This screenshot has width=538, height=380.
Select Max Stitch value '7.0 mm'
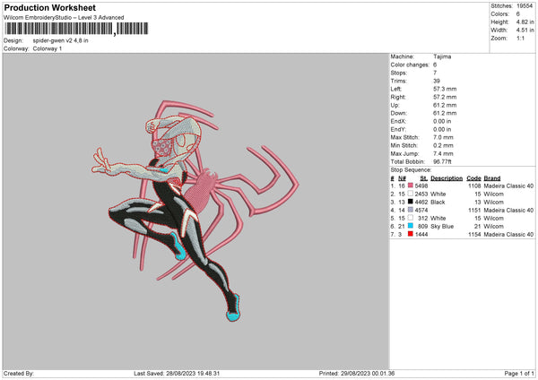443,137
